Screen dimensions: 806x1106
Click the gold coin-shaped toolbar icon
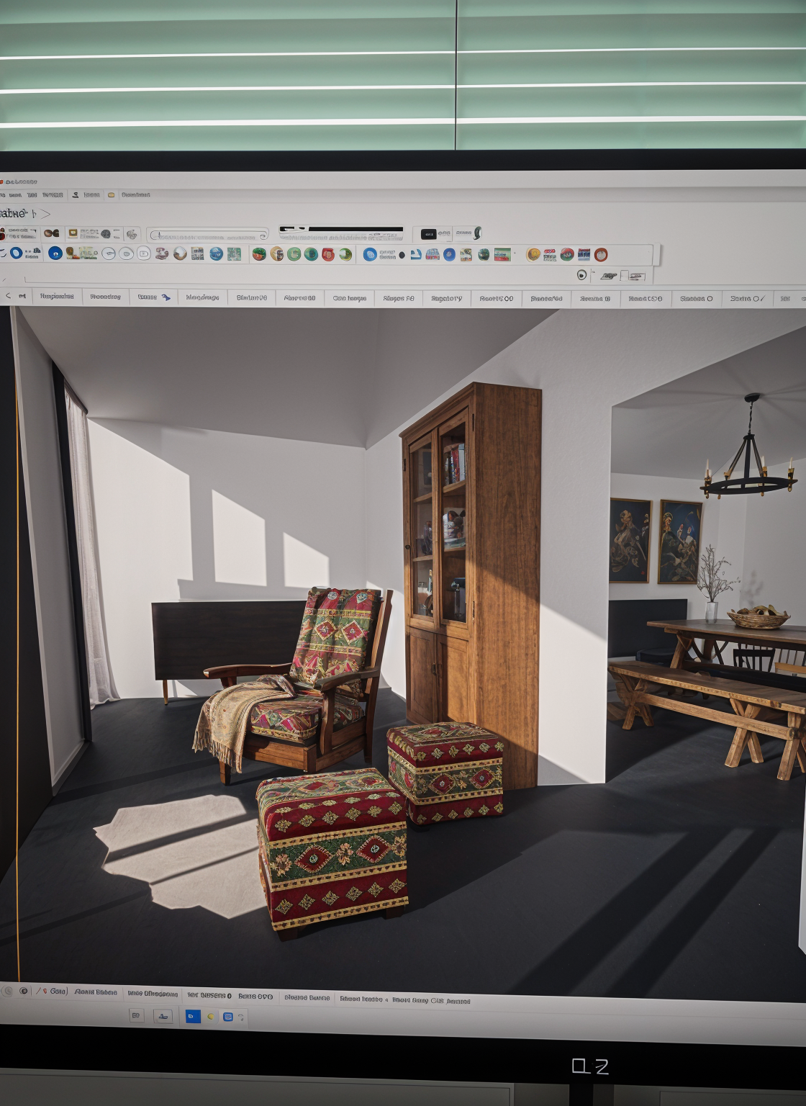(533, 254)
